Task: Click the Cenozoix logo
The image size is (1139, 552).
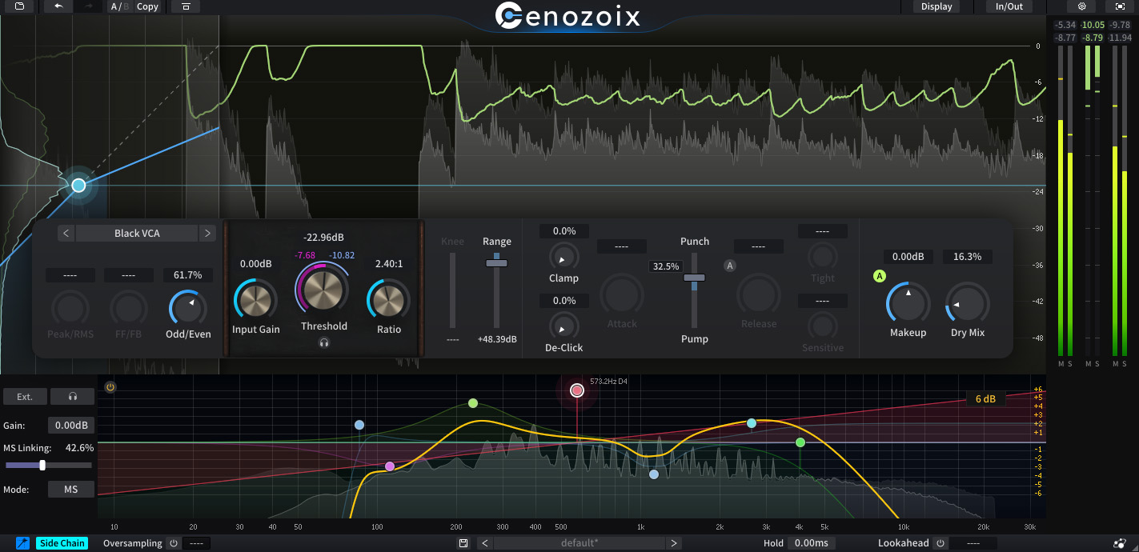Action: click(x=568, y=15)
